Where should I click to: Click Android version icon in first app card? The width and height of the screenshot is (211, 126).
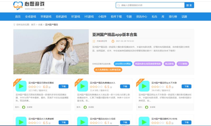tap(24, 107)
